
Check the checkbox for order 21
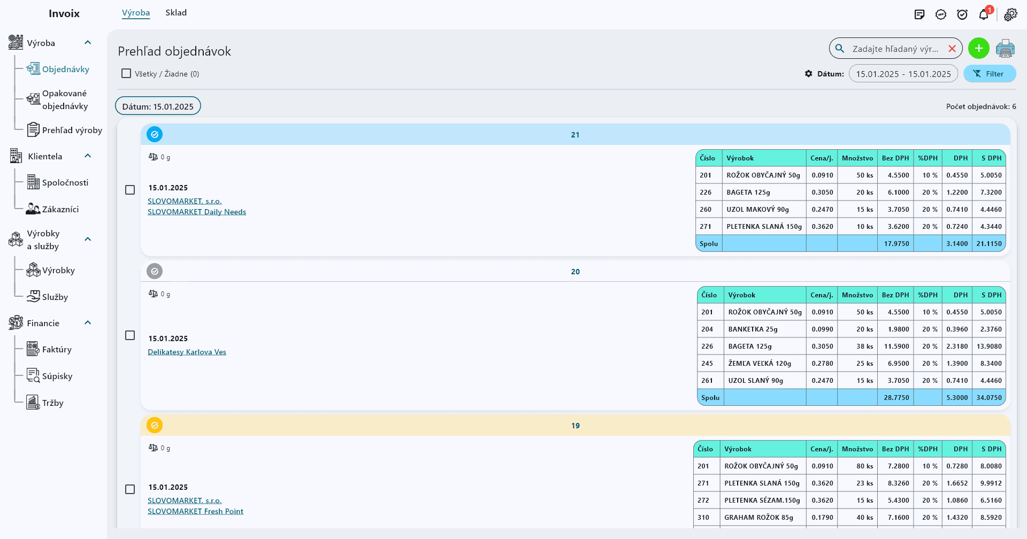coord(130,190)
